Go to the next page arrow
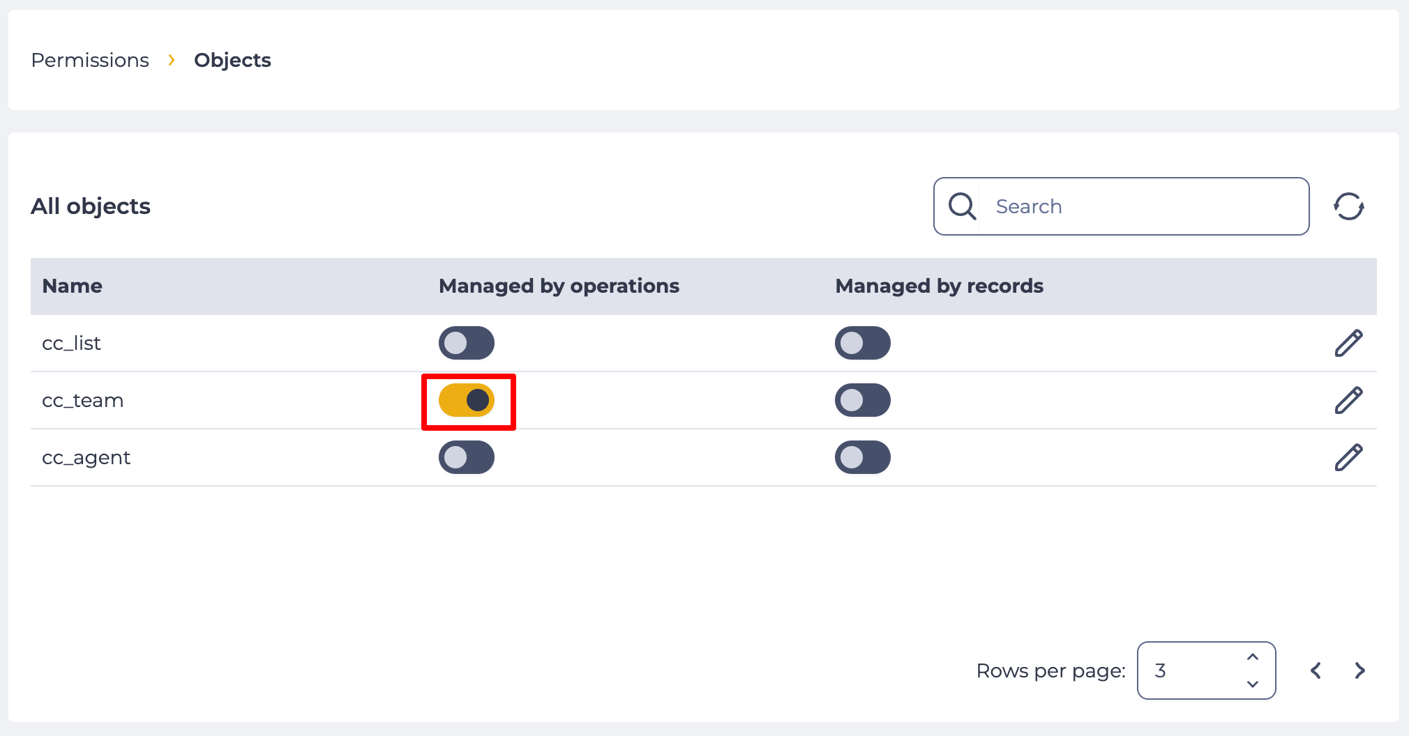Viewport: 1409px width, 736px height. tap(1359, 670)
